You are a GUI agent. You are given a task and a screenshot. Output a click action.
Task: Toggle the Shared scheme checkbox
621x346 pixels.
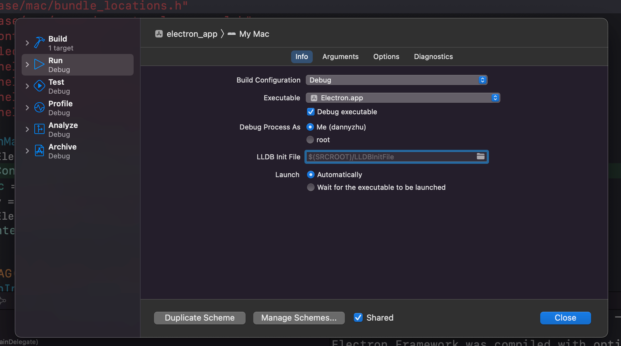[x=358, y=317]
